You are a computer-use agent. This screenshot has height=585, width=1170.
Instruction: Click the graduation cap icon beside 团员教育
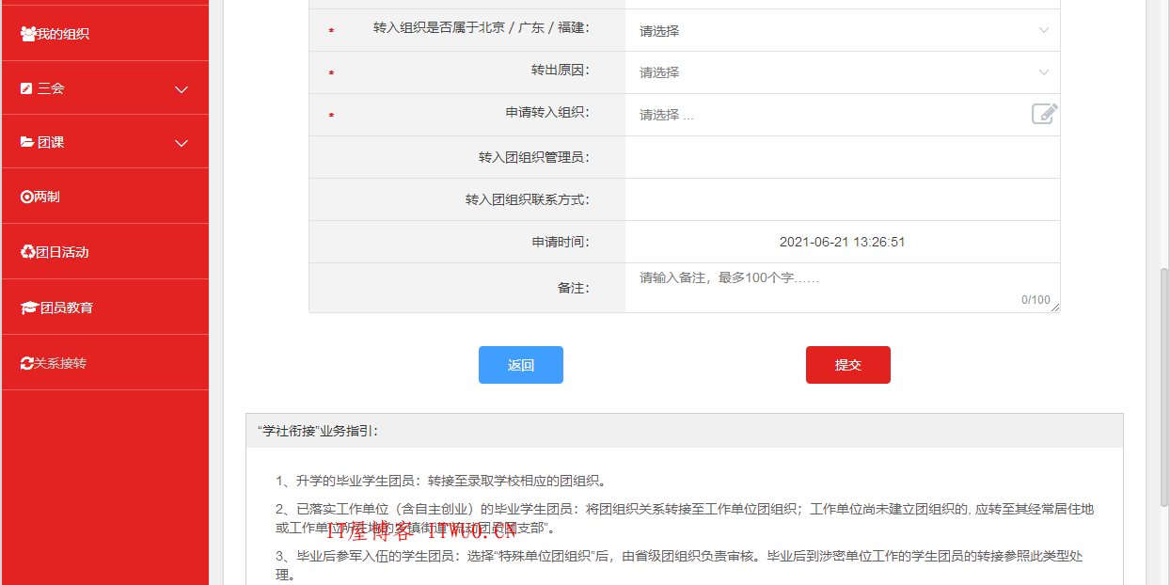click(x=28, y=306)
